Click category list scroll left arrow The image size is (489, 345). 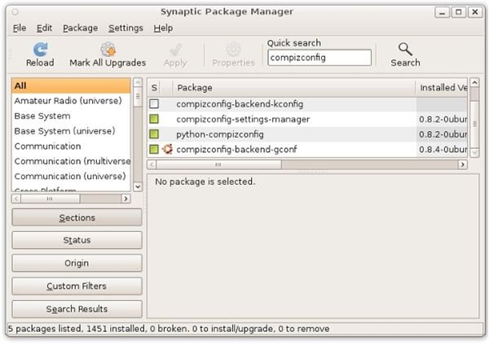point(16,199)
